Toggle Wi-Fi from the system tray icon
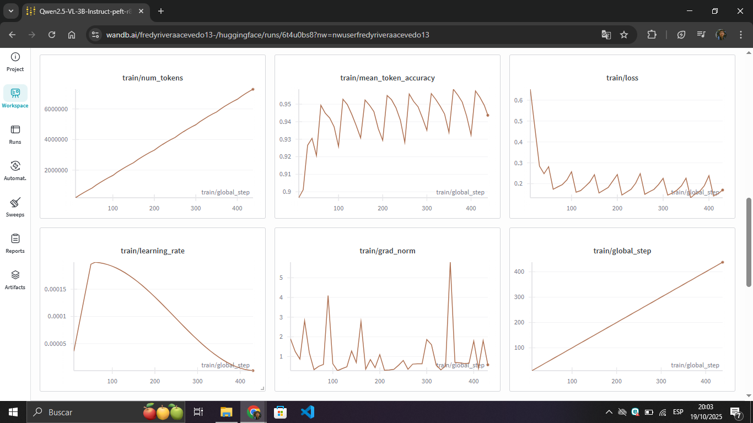The width and height of the screenshot is (753, 423). coord(661,411)
